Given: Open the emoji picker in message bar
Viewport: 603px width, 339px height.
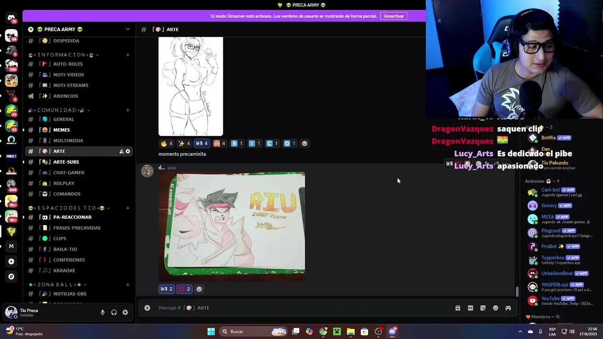Looking at the screenshot, I should click(x=496, y=308).
